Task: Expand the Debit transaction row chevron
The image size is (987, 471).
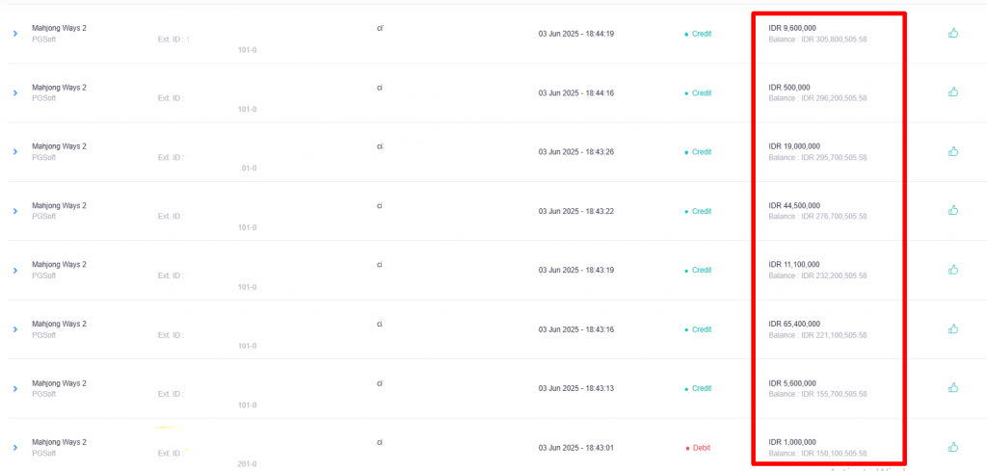Action: [15, 448]
